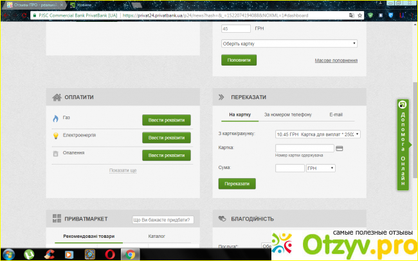418x261 pixels.
Task: Click the Опалення radiator icon
Action: (56, 154)
